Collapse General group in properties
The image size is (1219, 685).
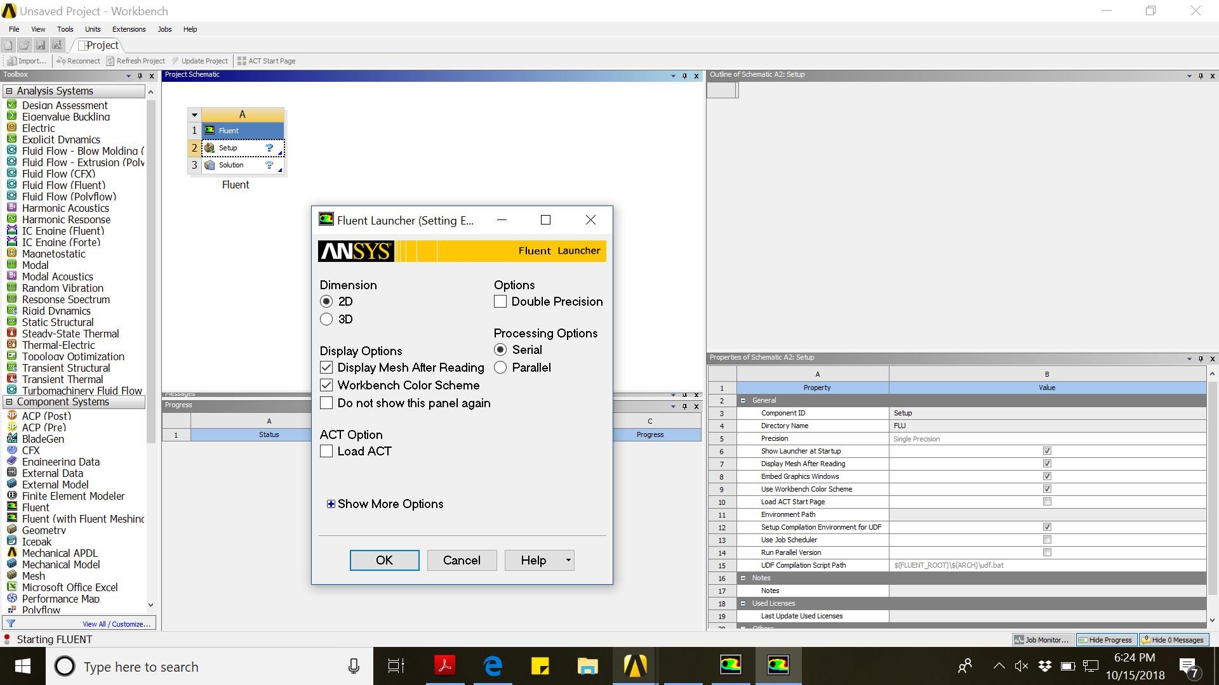click(x=743, y=400)
